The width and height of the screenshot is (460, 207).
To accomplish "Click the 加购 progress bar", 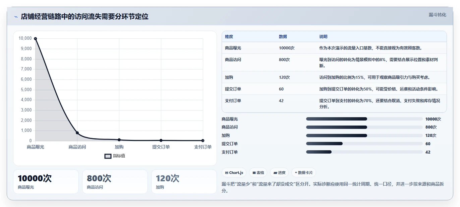I will (364, 136).
